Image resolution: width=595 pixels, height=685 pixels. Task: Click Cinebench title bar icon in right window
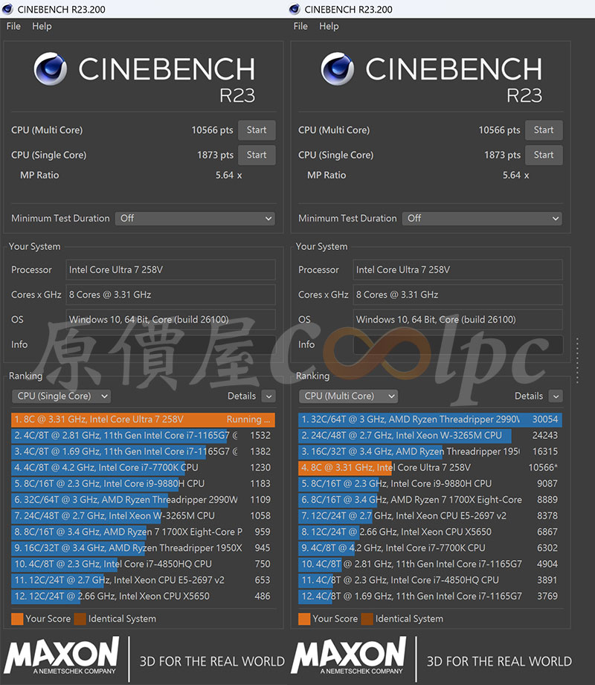295,9
